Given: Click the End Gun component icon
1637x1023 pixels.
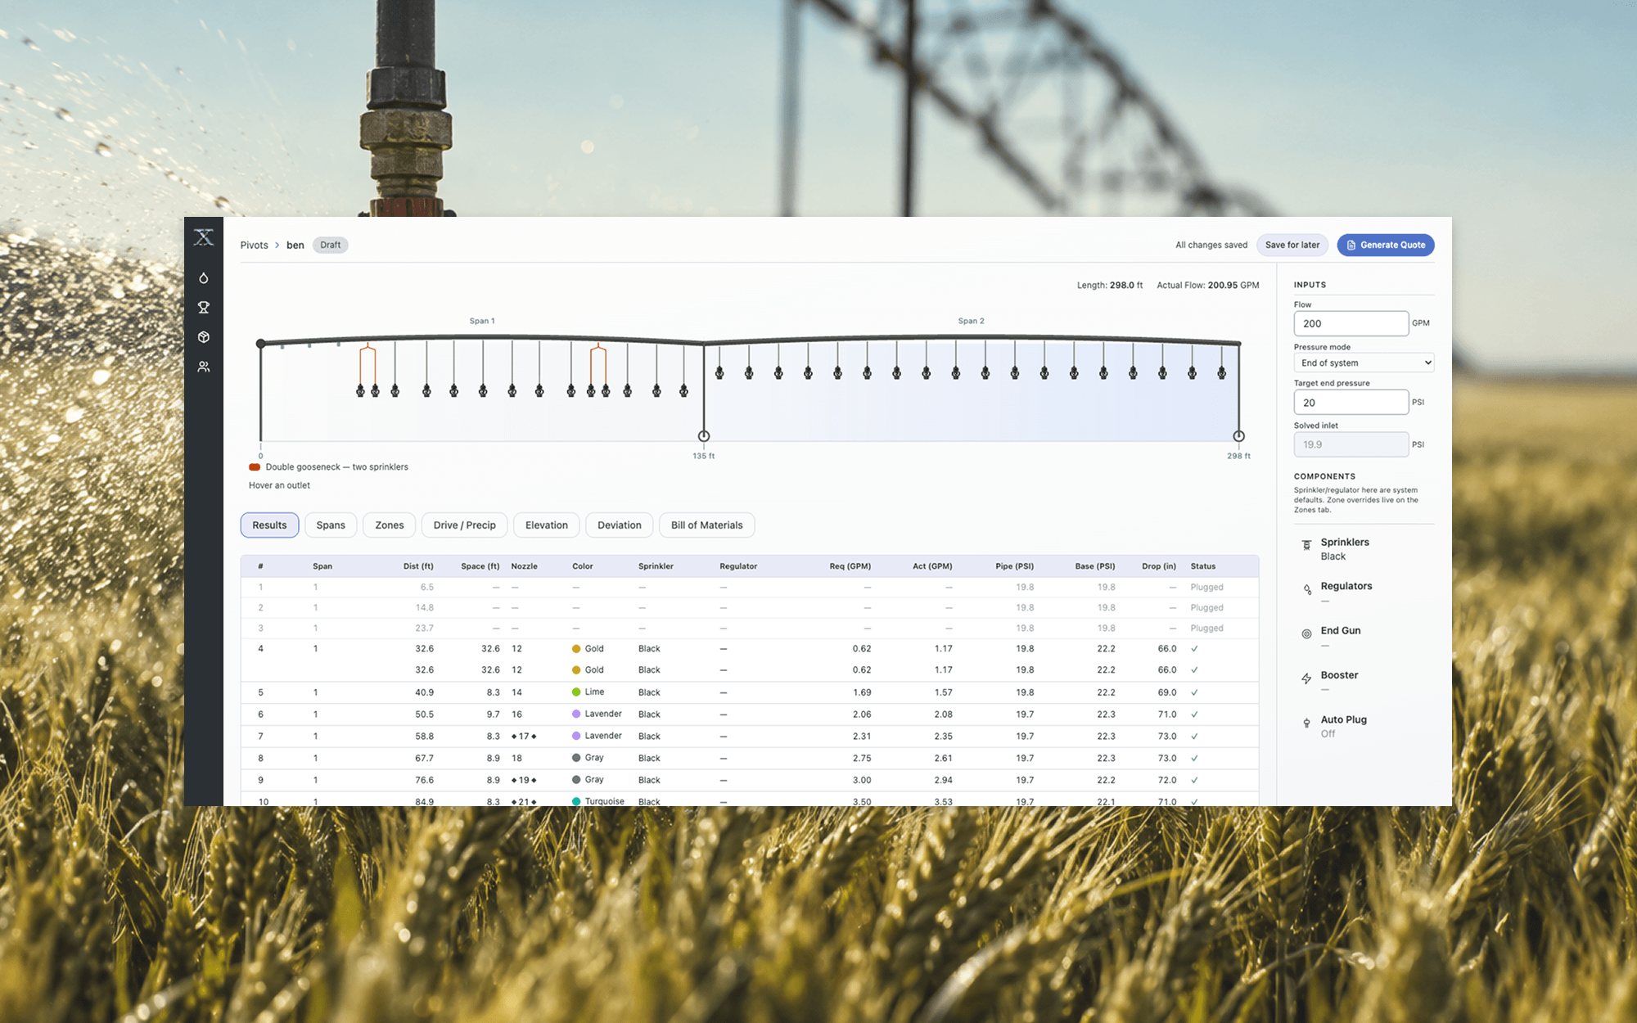Looking at the screenshot, I should [1306, 633].
